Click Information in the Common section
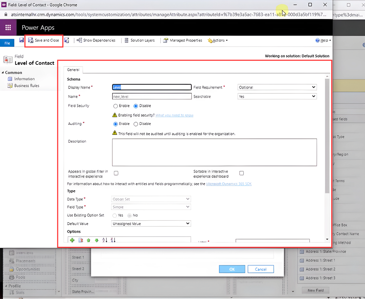This screenshot has width=365, height=299. [x=24, y=79]
